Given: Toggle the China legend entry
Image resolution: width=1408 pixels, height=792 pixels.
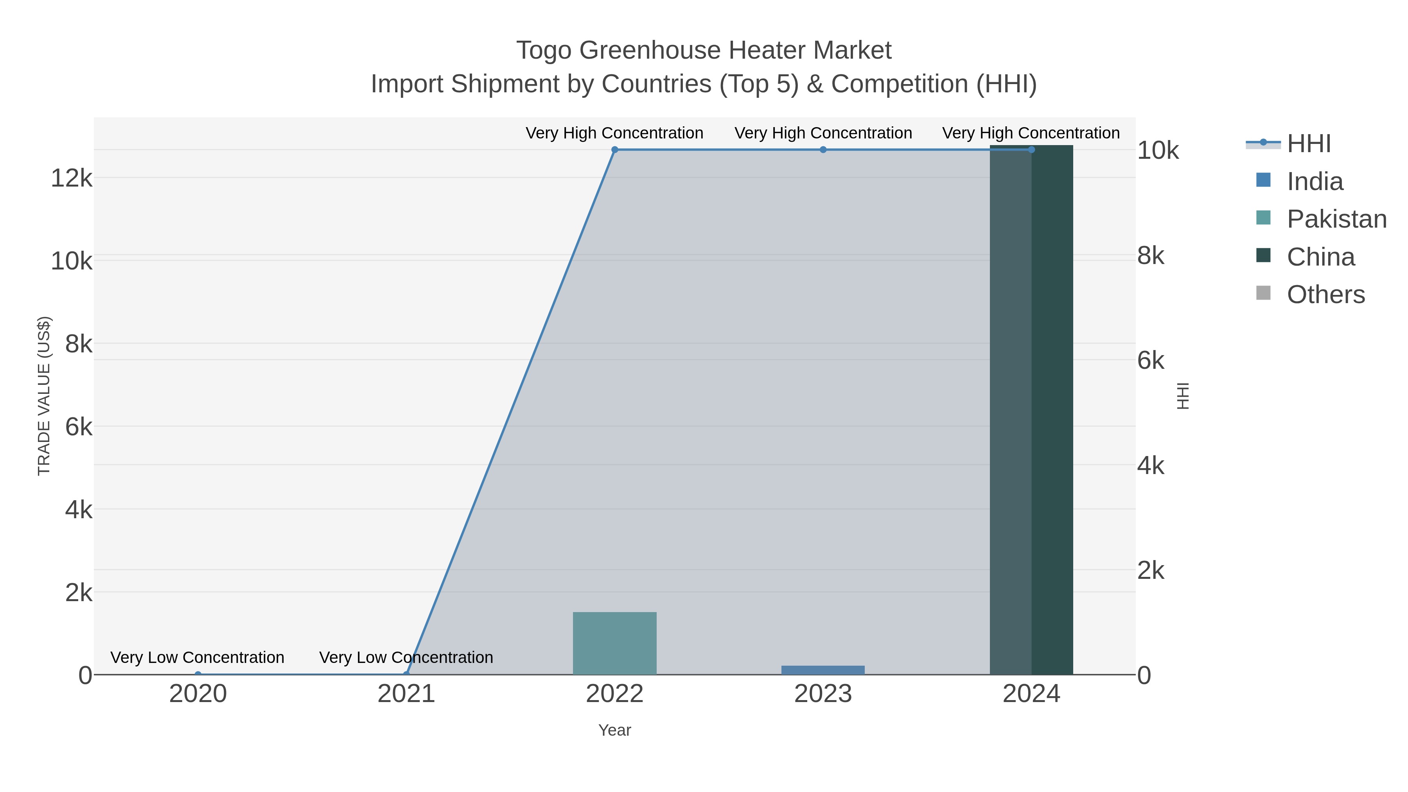Looking at the screenshot, I should point(1305,257).
